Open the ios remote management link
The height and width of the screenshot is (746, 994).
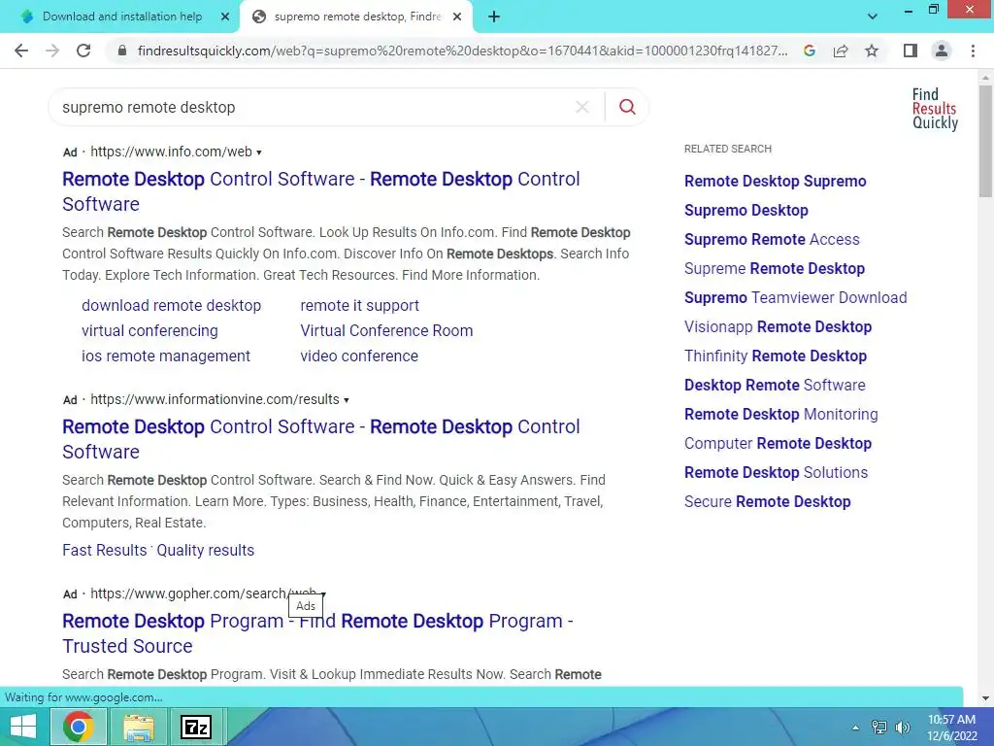point(166,356)
